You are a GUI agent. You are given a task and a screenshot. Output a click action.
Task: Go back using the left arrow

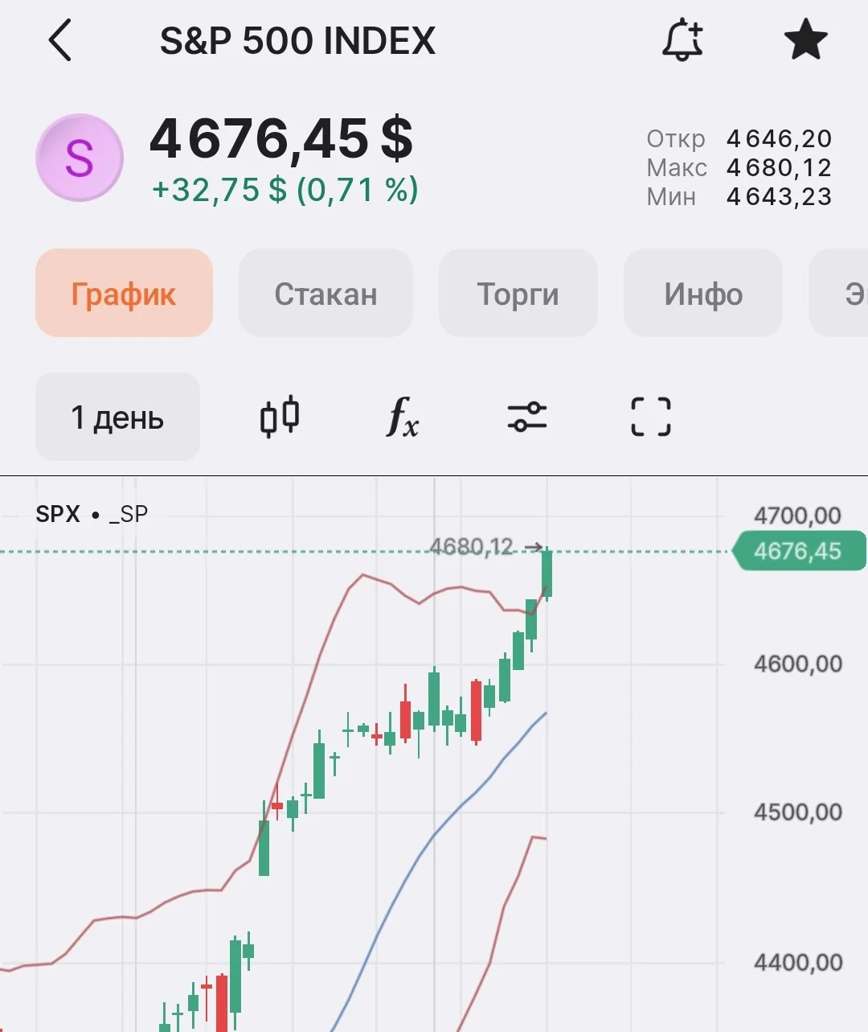pos(60,40)
